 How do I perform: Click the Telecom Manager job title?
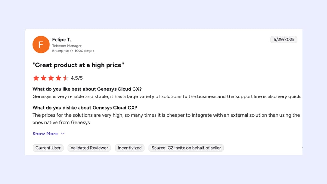click(x=67, y=46)
